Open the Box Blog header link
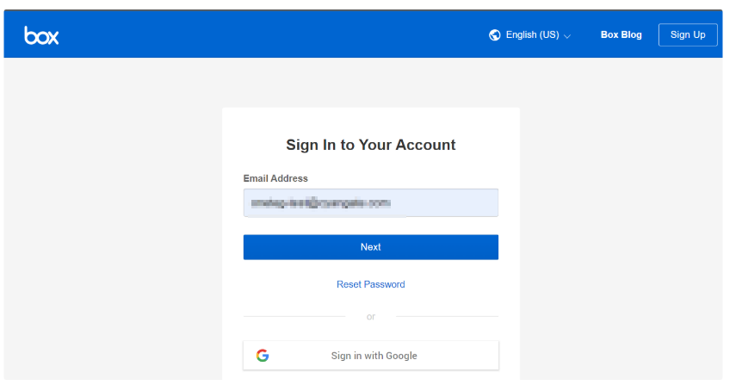Screen dimensions: 742x385 pos(621,35)
